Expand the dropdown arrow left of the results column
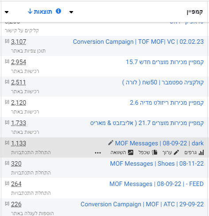 pyautogui.click(x=7, y=12)
